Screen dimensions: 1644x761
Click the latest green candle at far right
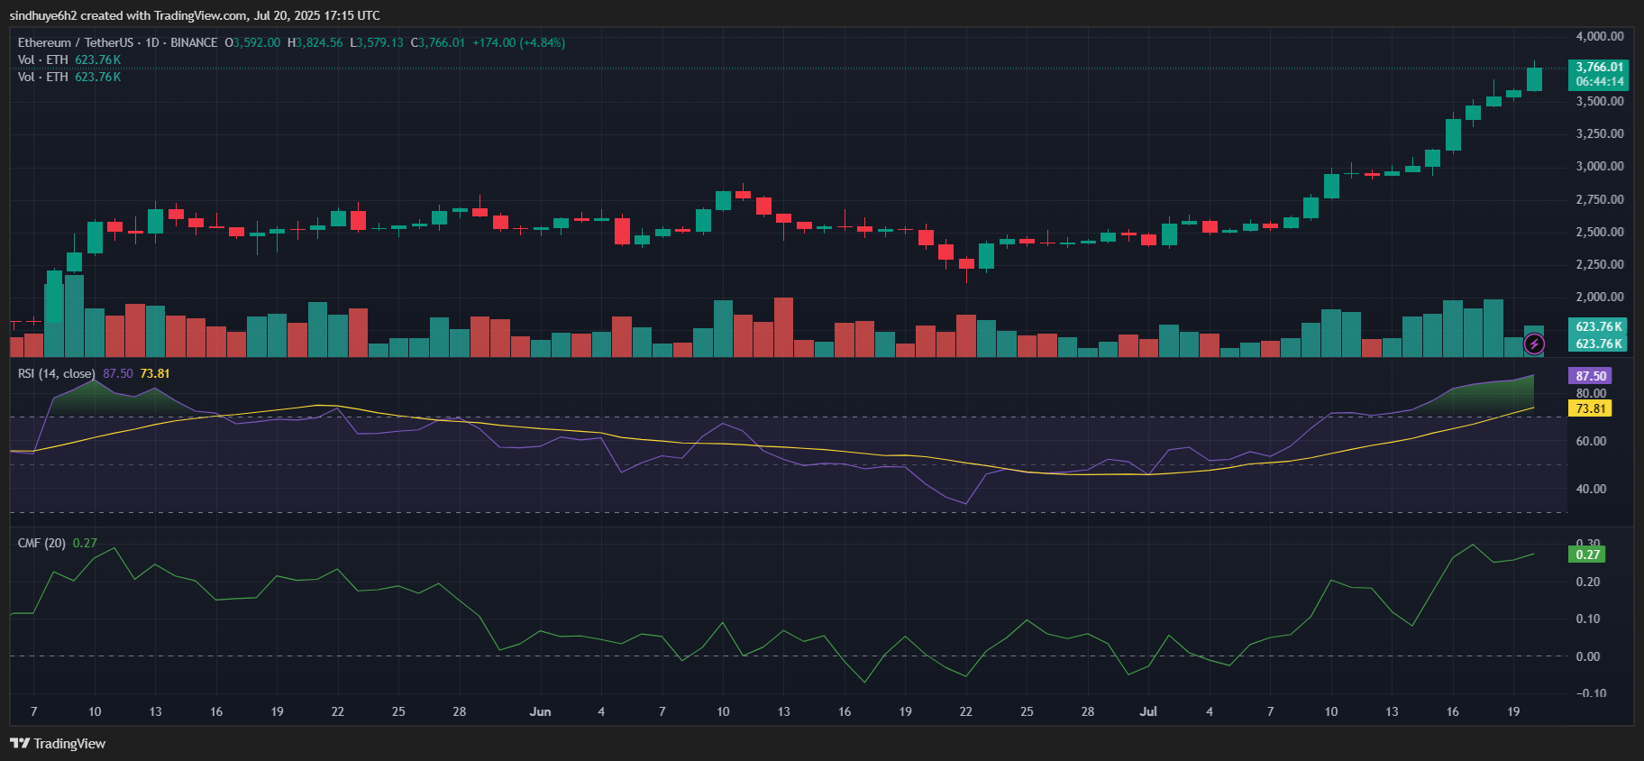tap(1534, 79)
